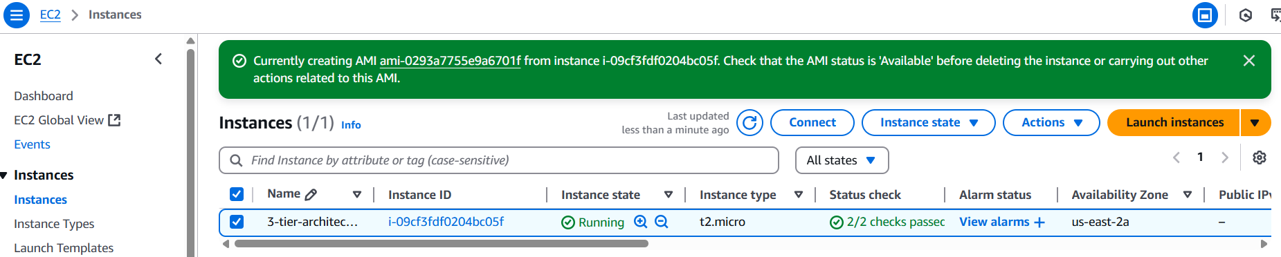
Task: Expand the Actions dropdown menu
Action: (1051, 123)
